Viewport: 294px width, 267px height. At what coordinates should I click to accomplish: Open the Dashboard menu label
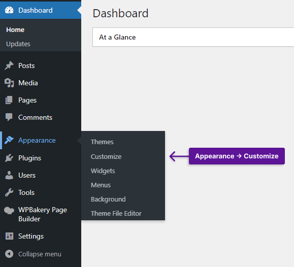(36, 10)
